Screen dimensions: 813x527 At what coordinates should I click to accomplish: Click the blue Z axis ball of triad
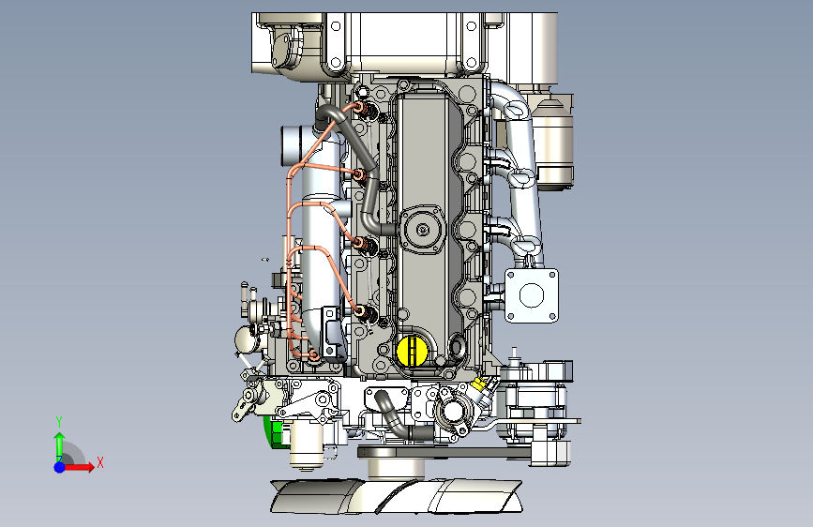click(60, 467)
